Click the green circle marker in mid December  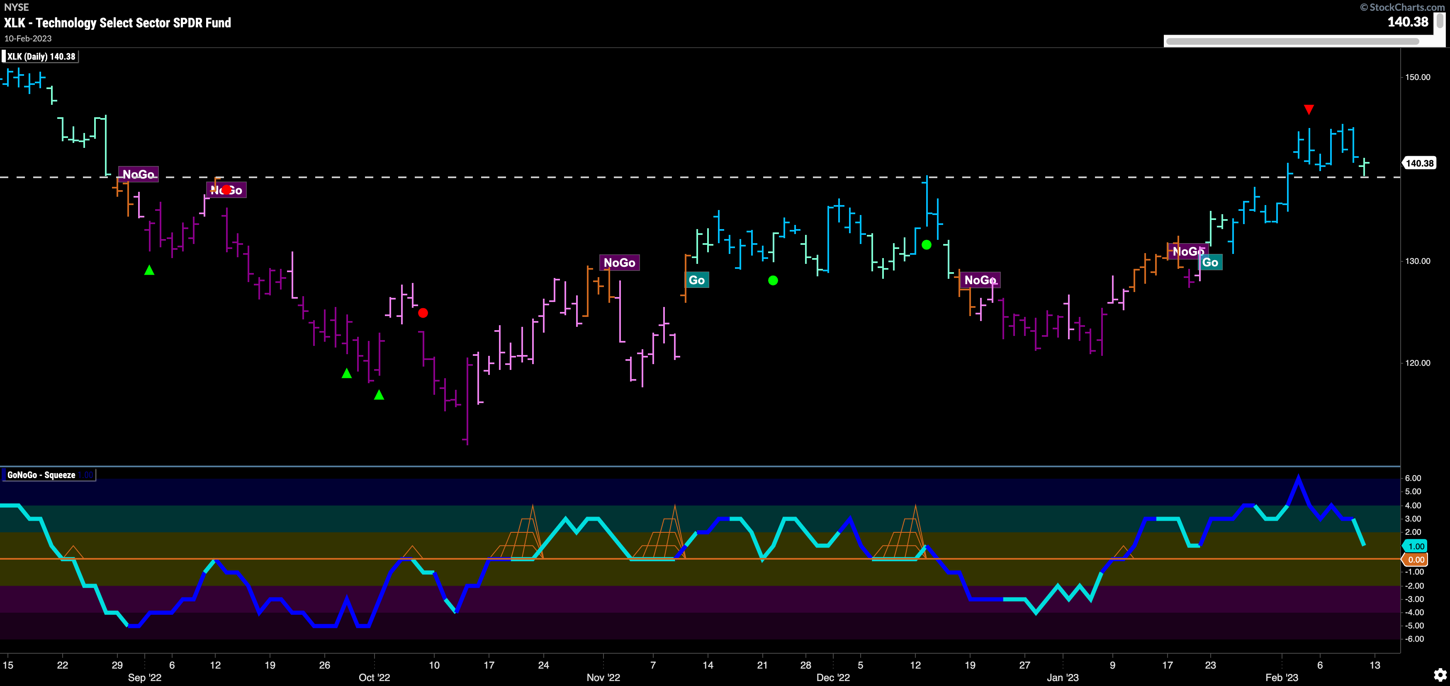click(927, 244)
